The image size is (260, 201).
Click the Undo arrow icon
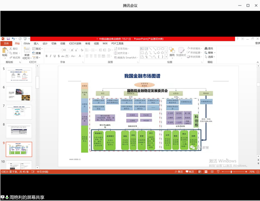coord(13,39)
